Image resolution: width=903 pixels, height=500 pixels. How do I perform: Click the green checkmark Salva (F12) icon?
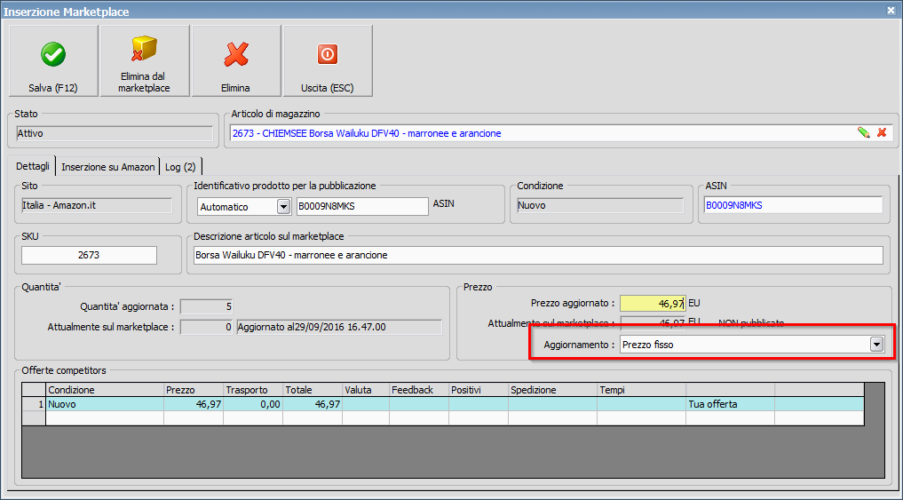coord(53,55)
